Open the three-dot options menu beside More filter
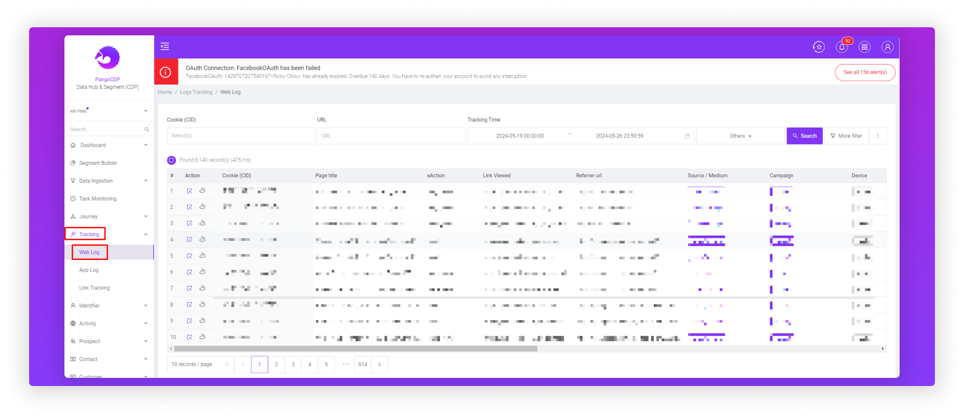965x418 pixels. (878, 136)
